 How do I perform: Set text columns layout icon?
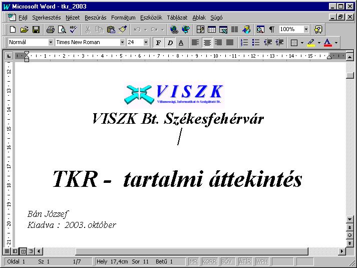tap(234, 30)
